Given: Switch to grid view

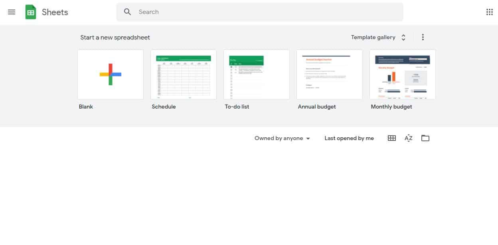Looking at the screenshot, I should [392, 138].
